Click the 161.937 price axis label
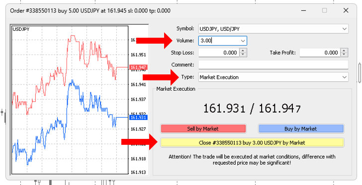362x185 pixels. pyautogui.click(x=138, y=99)
